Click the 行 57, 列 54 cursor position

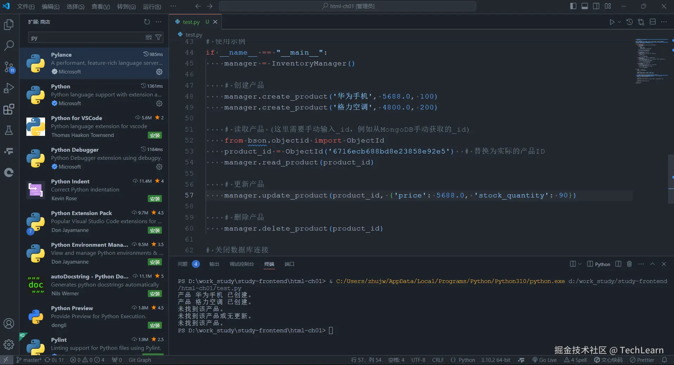pos(366,360)
